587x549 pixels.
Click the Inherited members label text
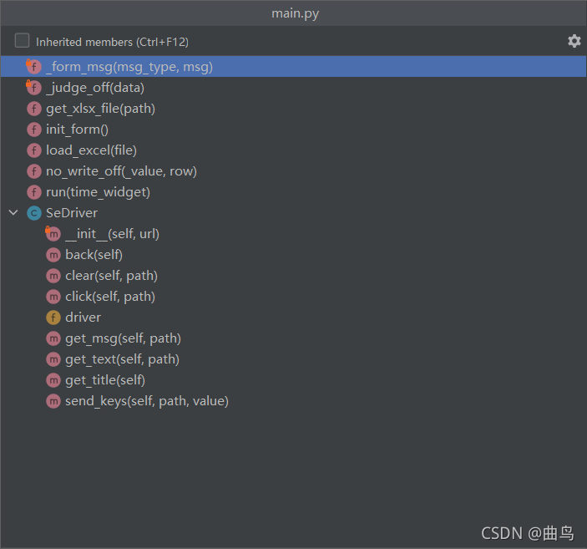coord(112,42)
